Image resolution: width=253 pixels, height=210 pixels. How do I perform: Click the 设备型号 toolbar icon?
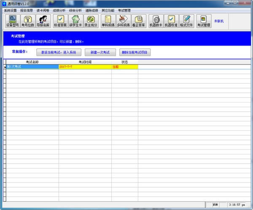(x=12, y=21)
